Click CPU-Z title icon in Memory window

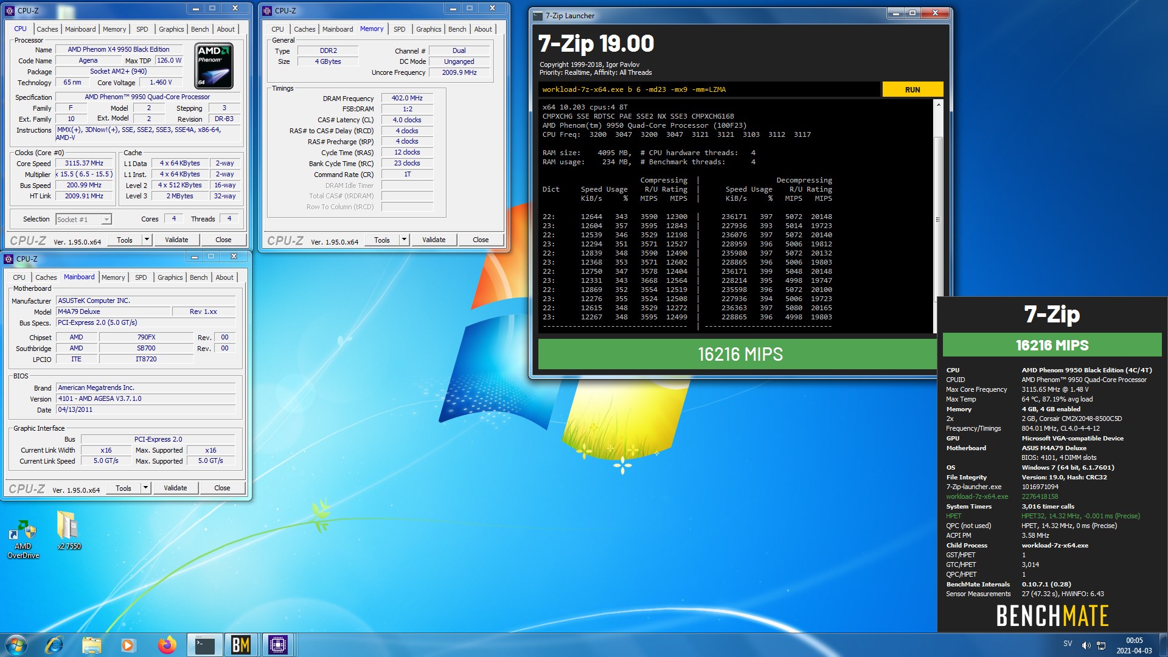point(267,10)
